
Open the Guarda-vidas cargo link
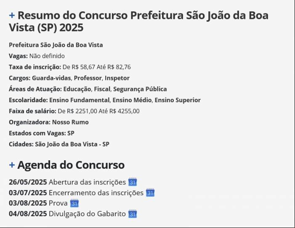51,78
